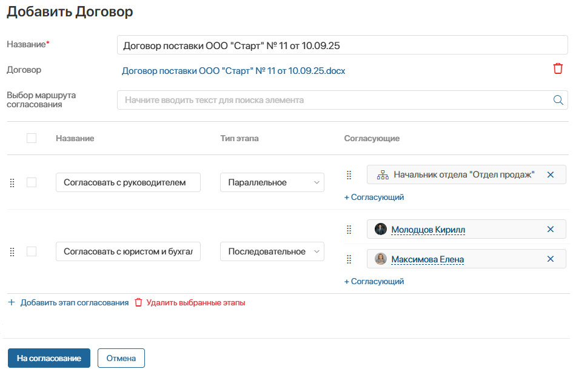Click 'Удалить выбранные этапы'
Image resolution: width=573 pixels, height=372 pixels.
click(196, 303)
